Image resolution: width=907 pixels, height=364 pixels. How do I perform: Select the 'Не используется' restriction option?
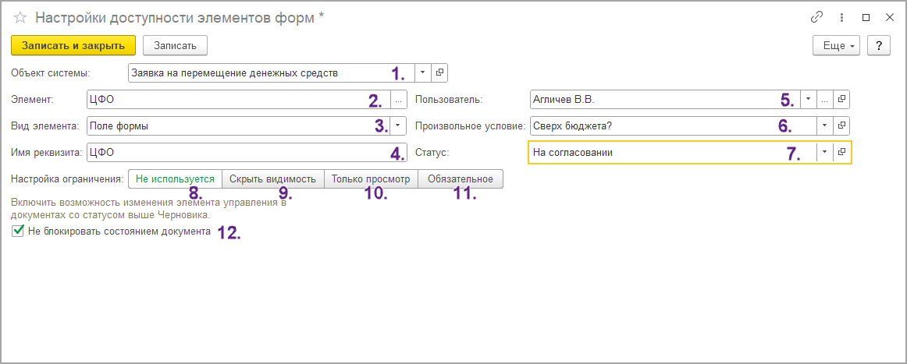coord(175,178)
